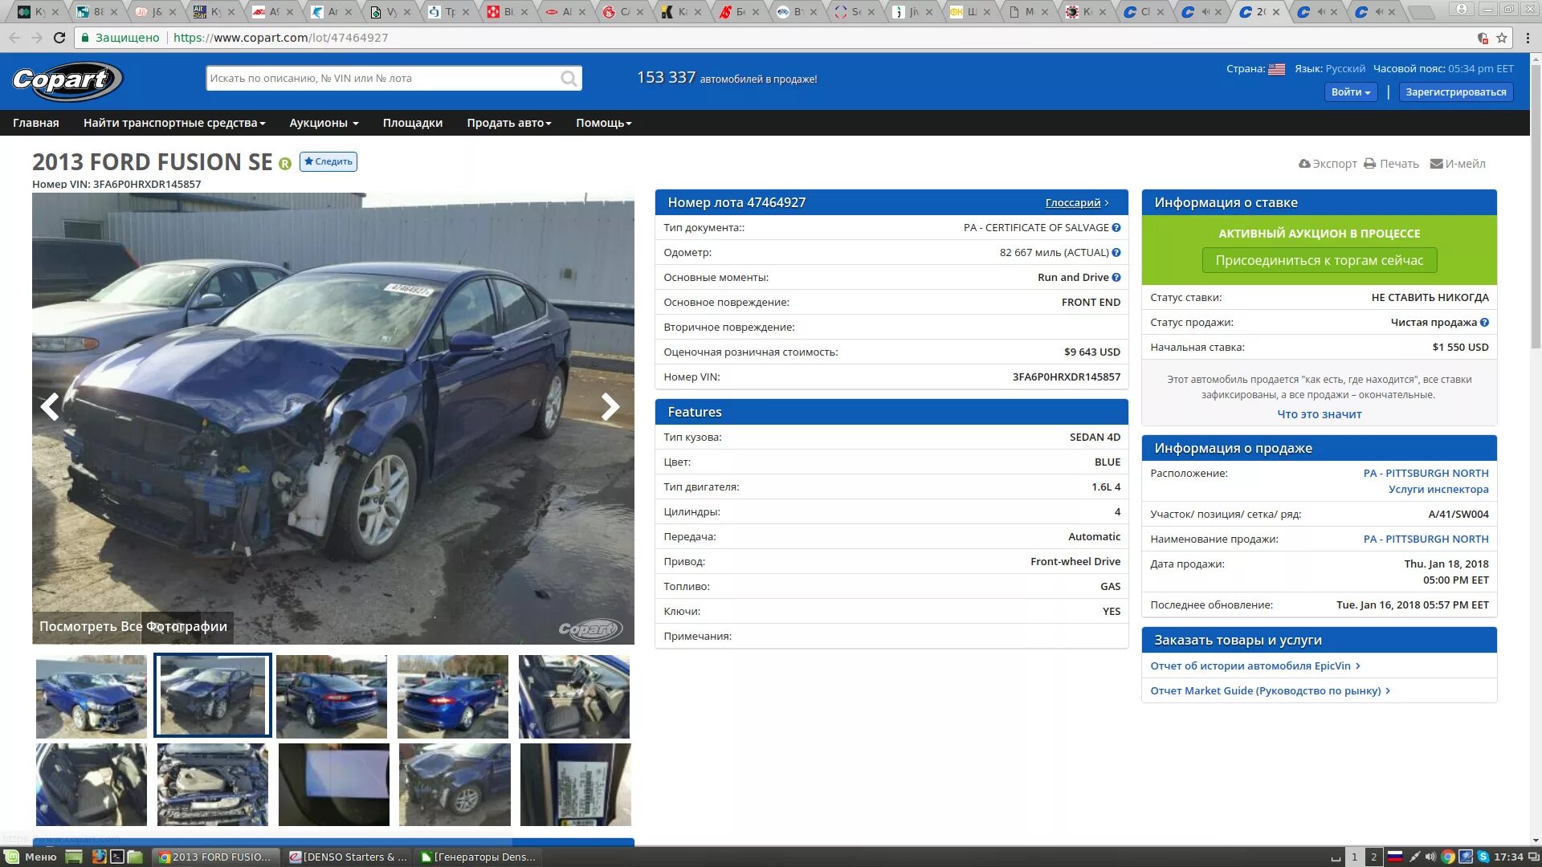Click the Skype icon in the system tray
The height and width of the screenshot is (867, 1542).
pos(1483,857)
